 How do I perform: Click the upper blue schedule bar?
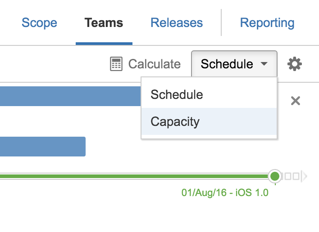(70, 96)
